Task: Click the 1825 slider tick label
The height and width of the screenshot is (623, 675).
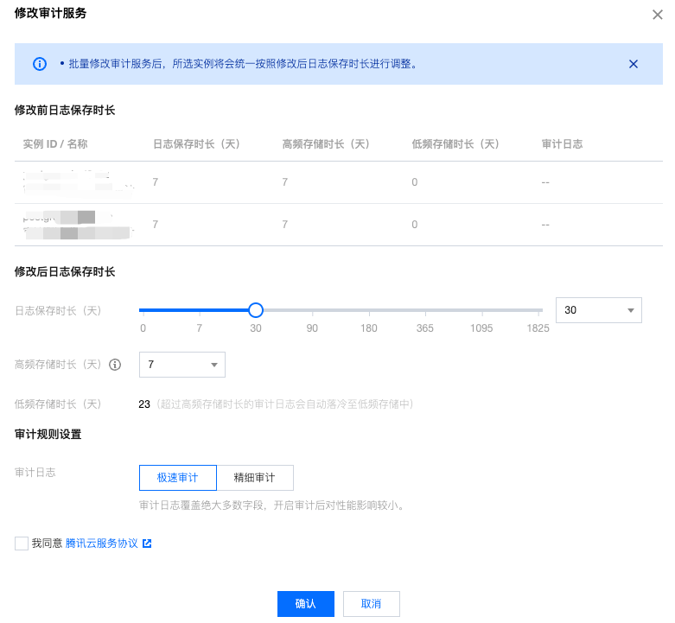Action: (538, 328)
